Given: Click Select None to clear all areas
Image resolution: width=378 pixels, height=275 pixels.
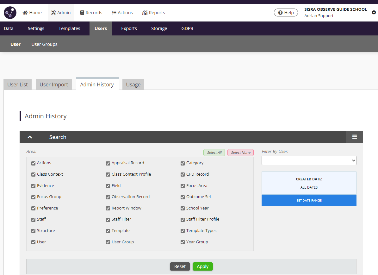Looking at the screenshot, I should (x=240, y=153).
